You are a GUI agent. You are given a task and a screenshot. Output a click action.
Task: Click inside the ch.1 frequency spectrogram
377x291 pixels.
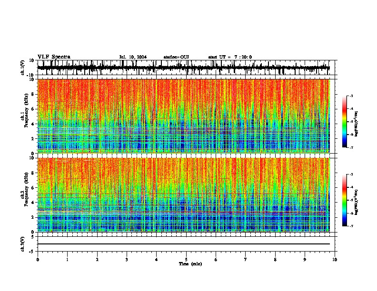pyautogui.click(x=183, y=116)
